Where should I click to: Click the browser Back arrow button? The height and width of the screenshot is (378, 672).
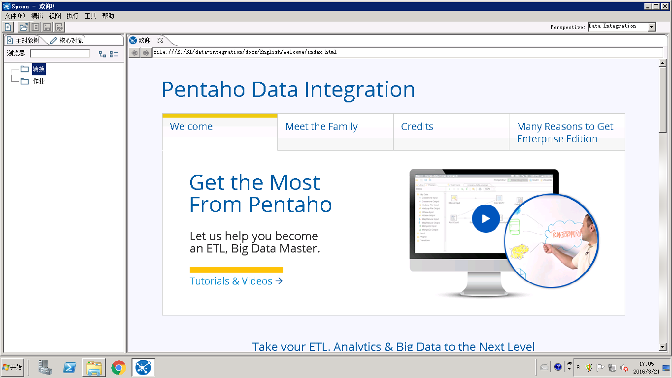(x=134, y=52)
